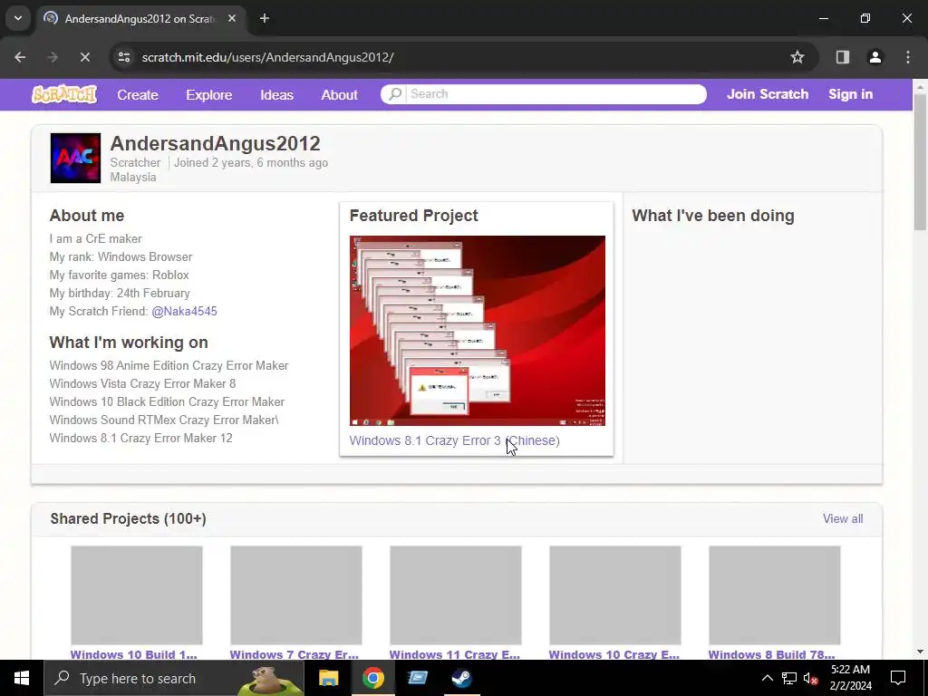This screenshot has height=696, width=928.
Task: Open Windows 8.1 Crazy Error 3 (Chinese) link
Action: [455, 440]
